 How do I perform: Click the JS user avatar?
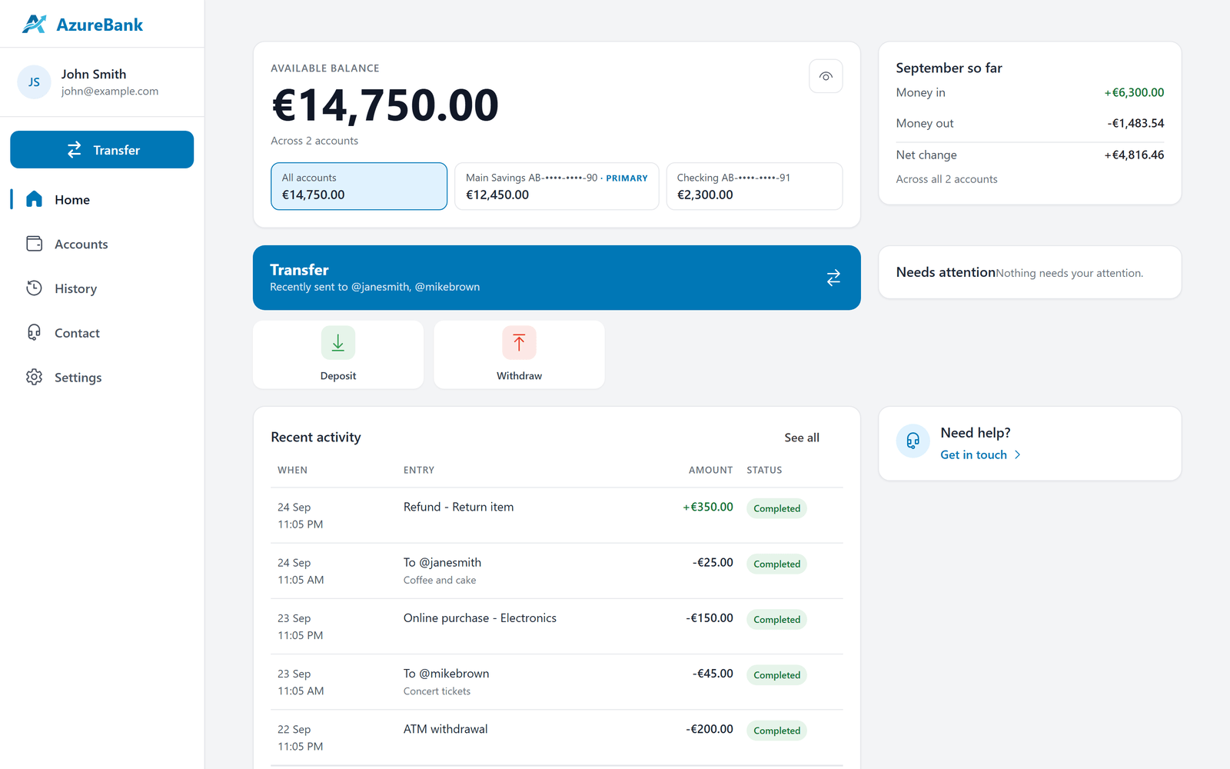pyautogui.click(x=35, y=82)
